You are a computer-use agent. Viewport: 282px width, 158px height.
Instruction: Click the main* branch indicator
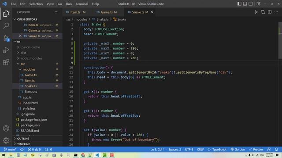click(x=10, y=149)
